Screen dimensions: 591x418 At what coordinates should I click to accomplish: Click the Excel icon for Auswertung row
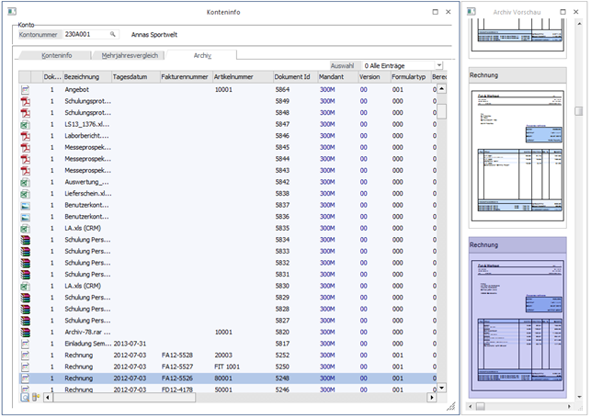pos(26,182)
